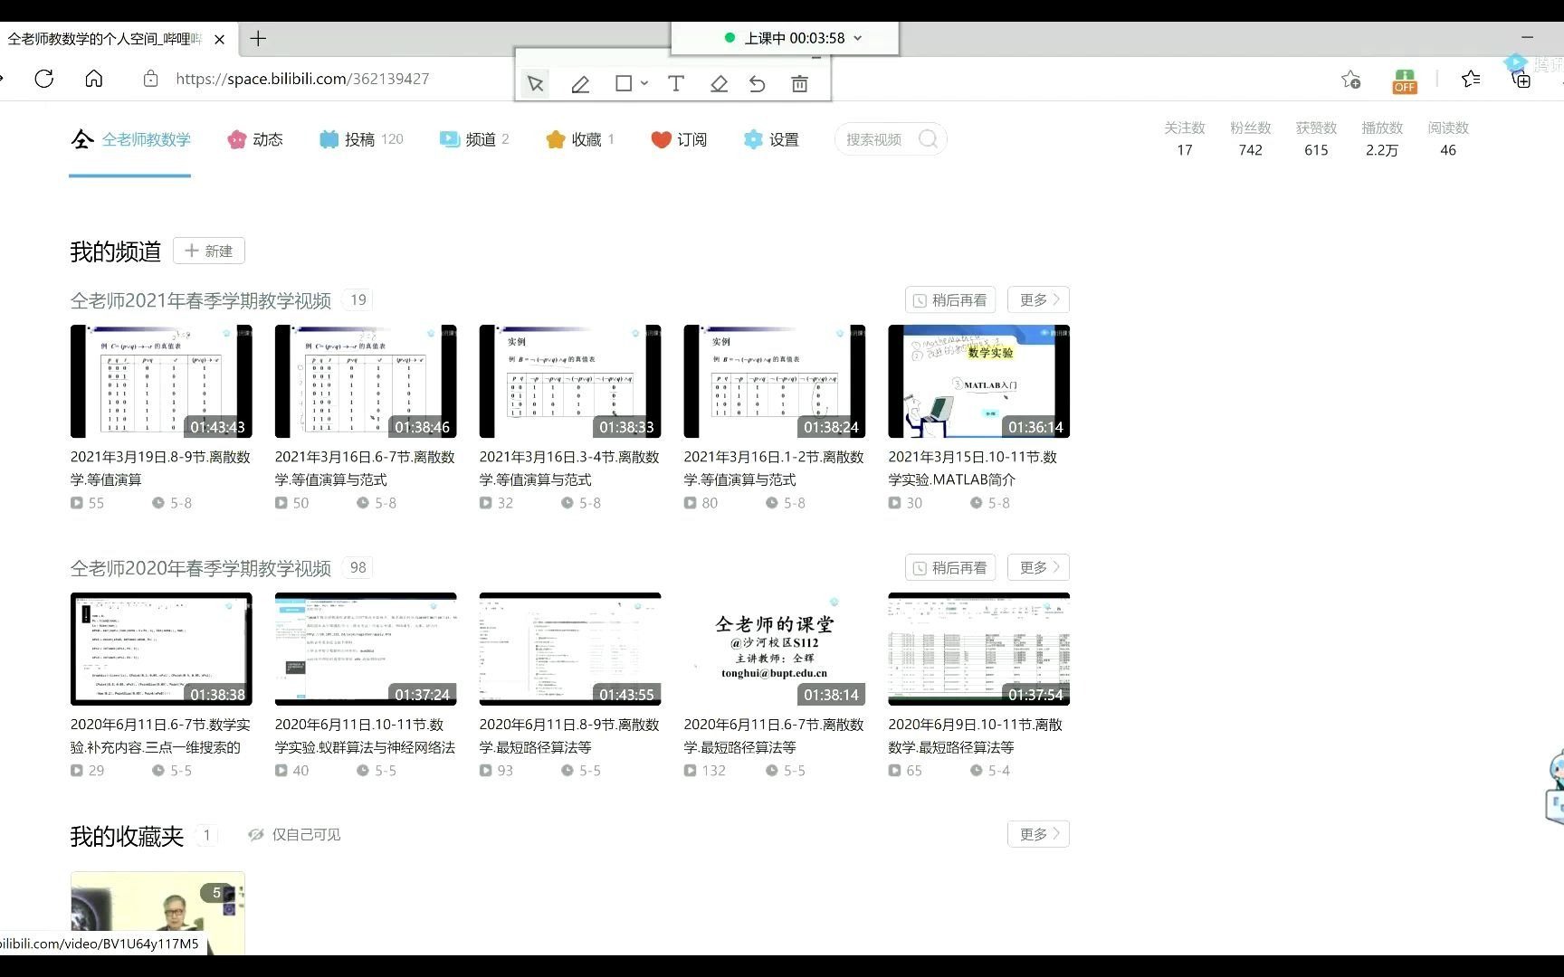1564x977 pixels.
Task: Open the browser favorites list
Action: (x=1471, y=80)
